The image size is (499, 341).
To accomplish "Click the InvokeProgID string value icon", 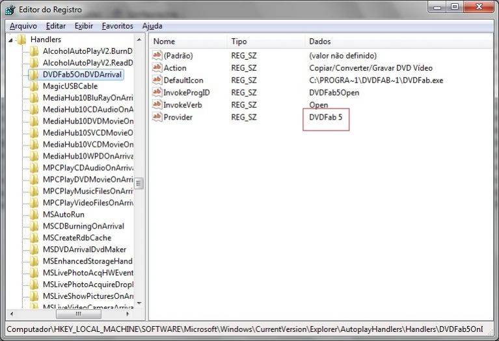I will (x=157, y=92).
